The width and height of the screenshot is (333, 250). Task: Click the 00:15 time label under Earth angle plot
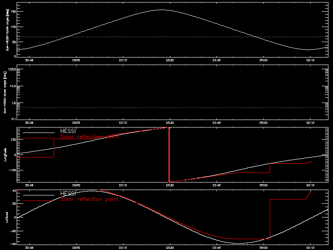[310, 60]
